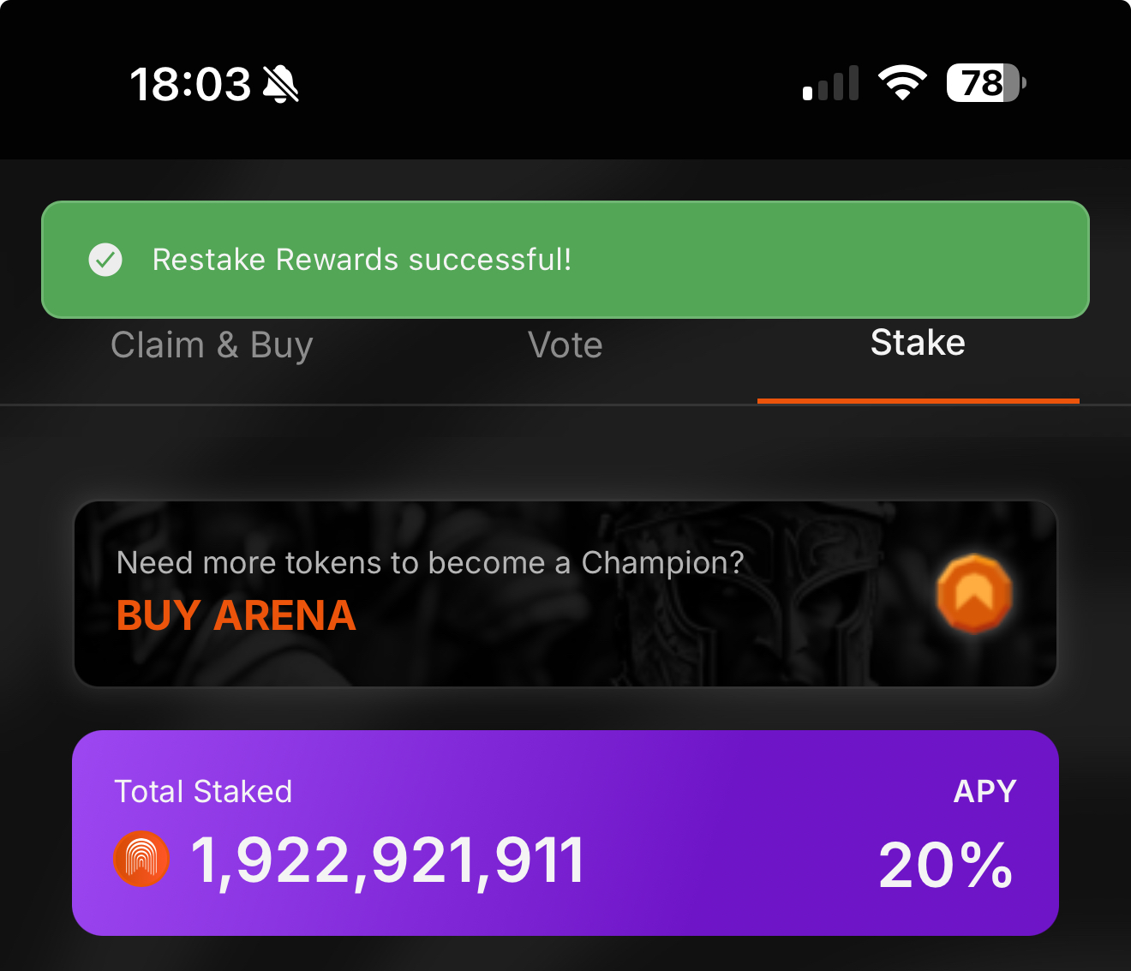This screenshot has width=1131, height=971.
Task: Click the 1,922,921,911 staked amount
Action: click(387, 860)
